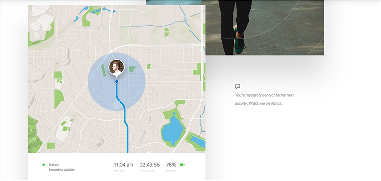Image resolution: width=381 pixels, height=181 pixels.
Task: Click the large blue lake on map
Action: coord(172,131)
